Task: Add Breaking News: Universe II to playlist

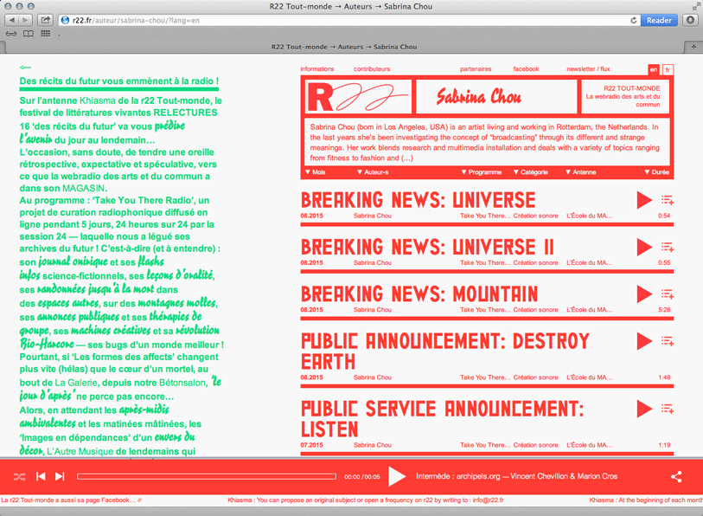Action: coord(668,247)
